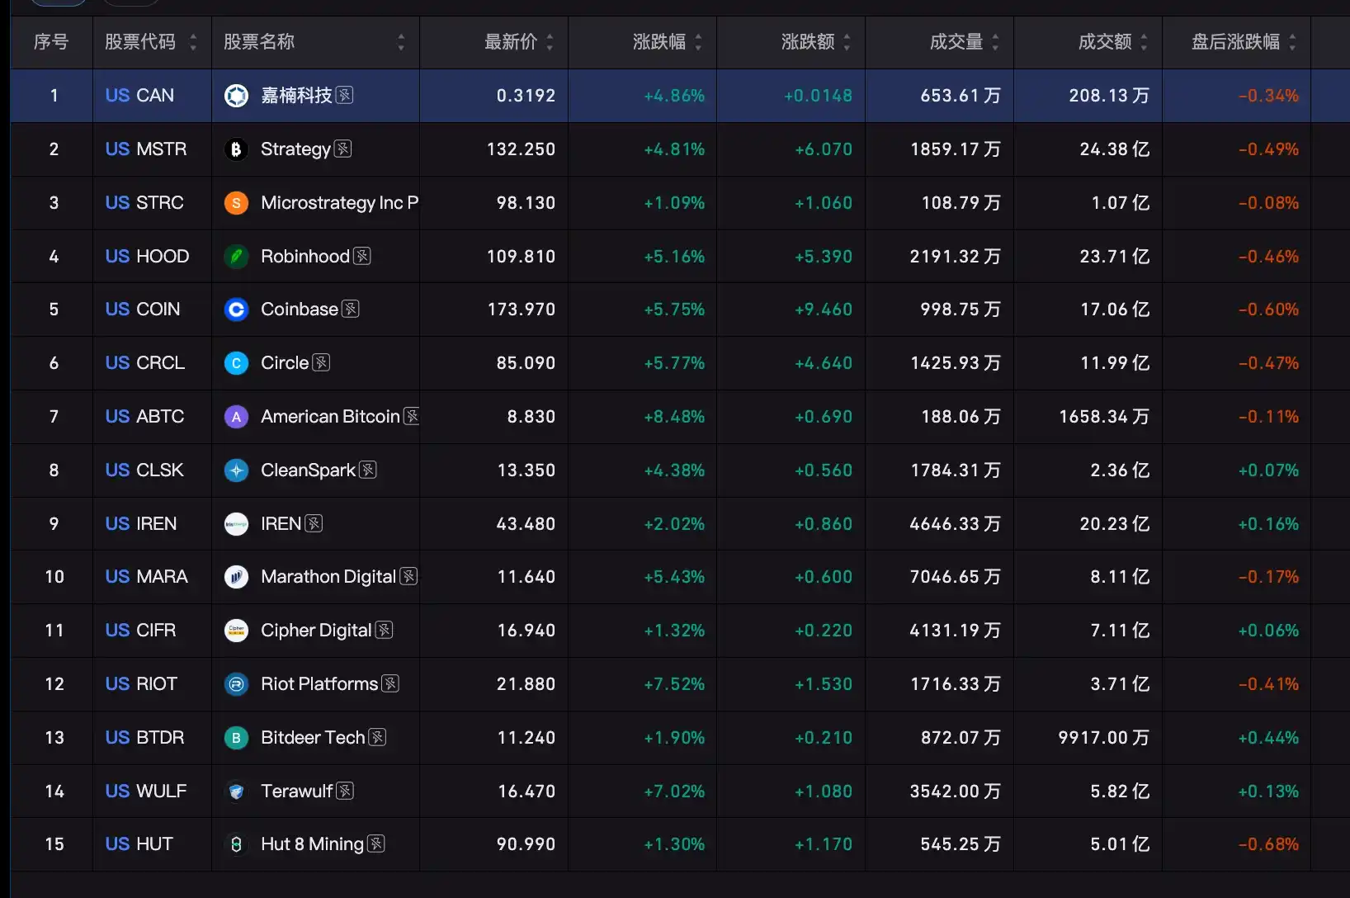
Task: Click the Terawulf shield logo icon
Action: pos(236,792)
